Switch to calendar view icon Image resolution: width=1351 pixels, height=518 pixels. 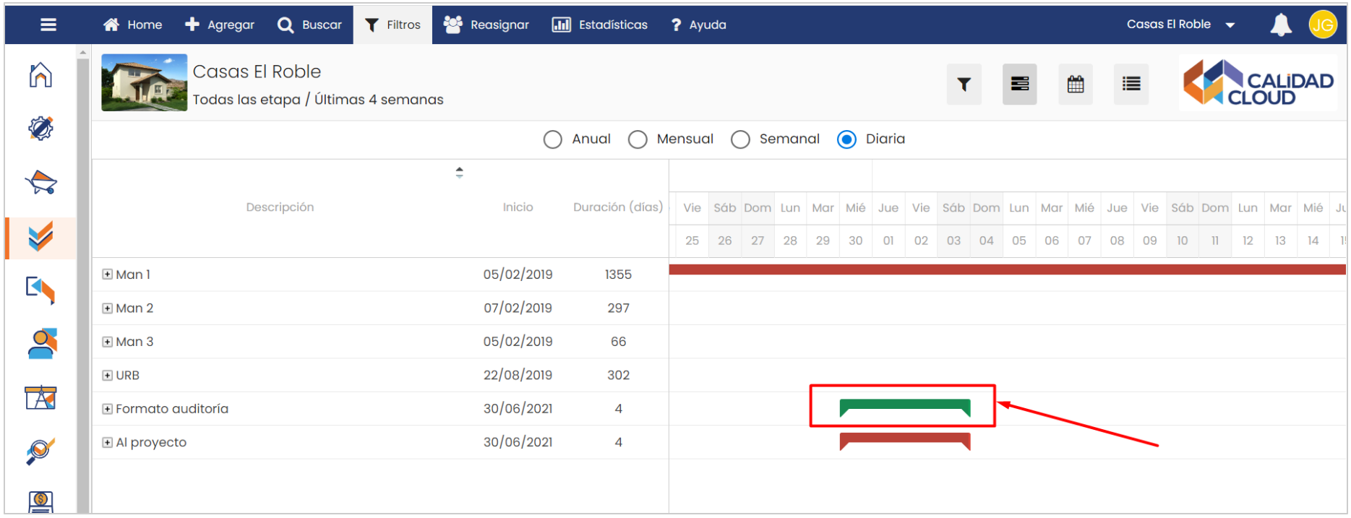[x=1075, y=85]
